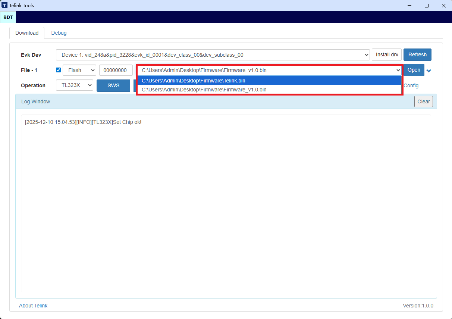Switch to the Download tab

[x=26, y=33]
